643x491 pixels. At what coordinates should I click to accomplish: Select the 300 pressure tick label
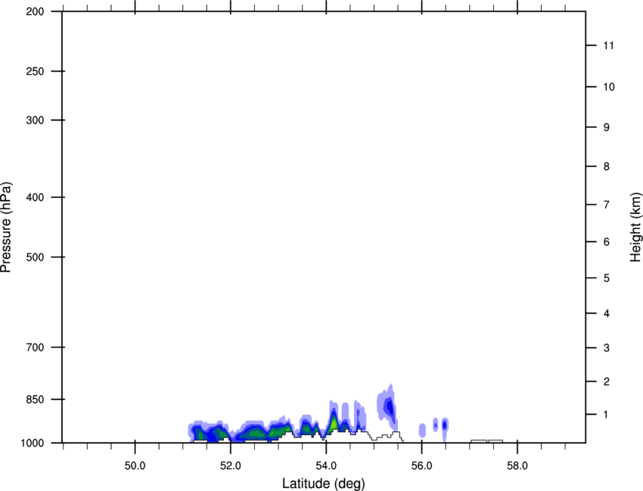coord(35,120)
